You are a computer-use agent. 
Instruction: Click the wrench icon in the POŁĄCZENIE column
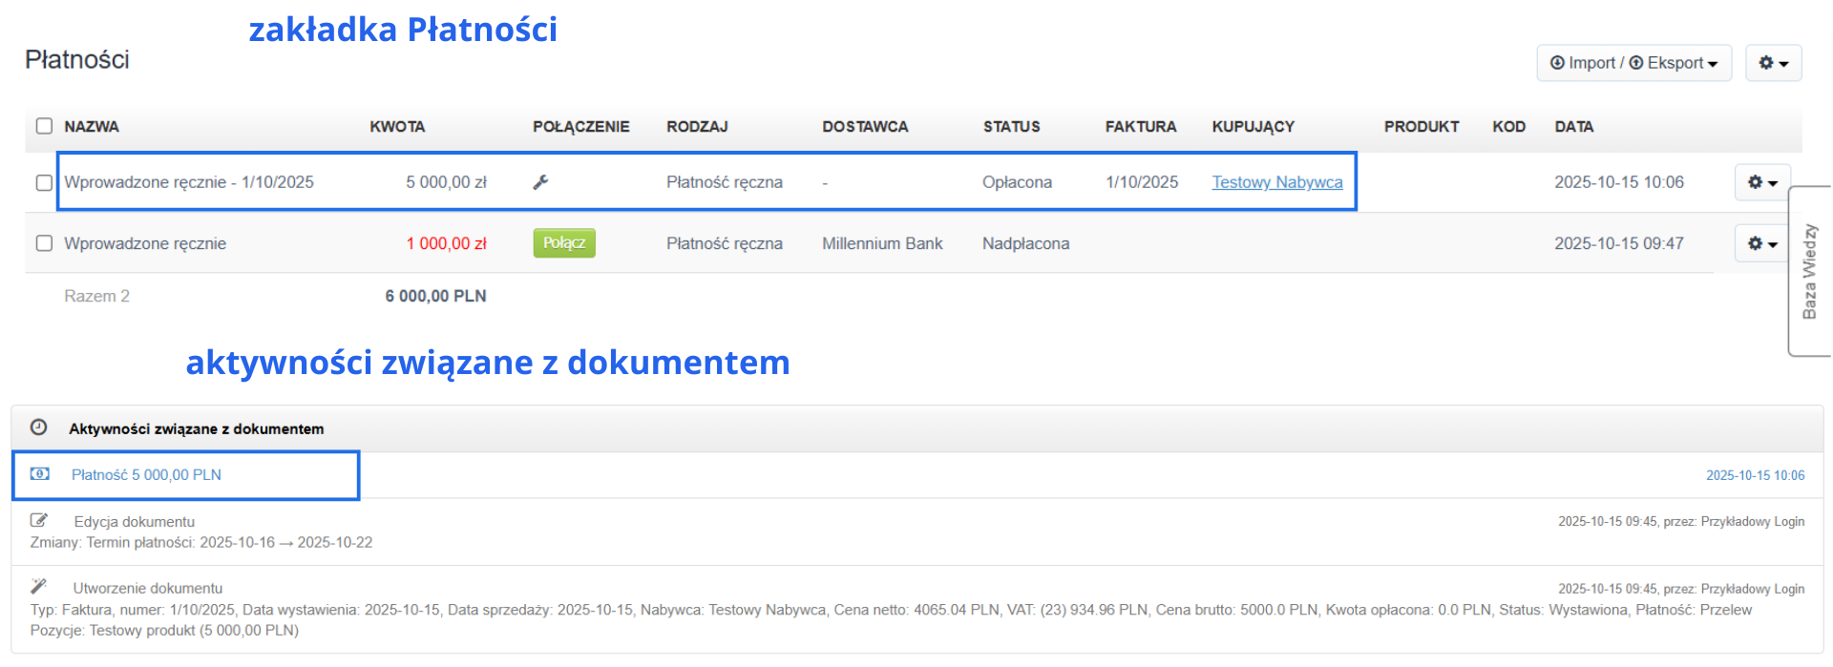[x=540, y=182]
